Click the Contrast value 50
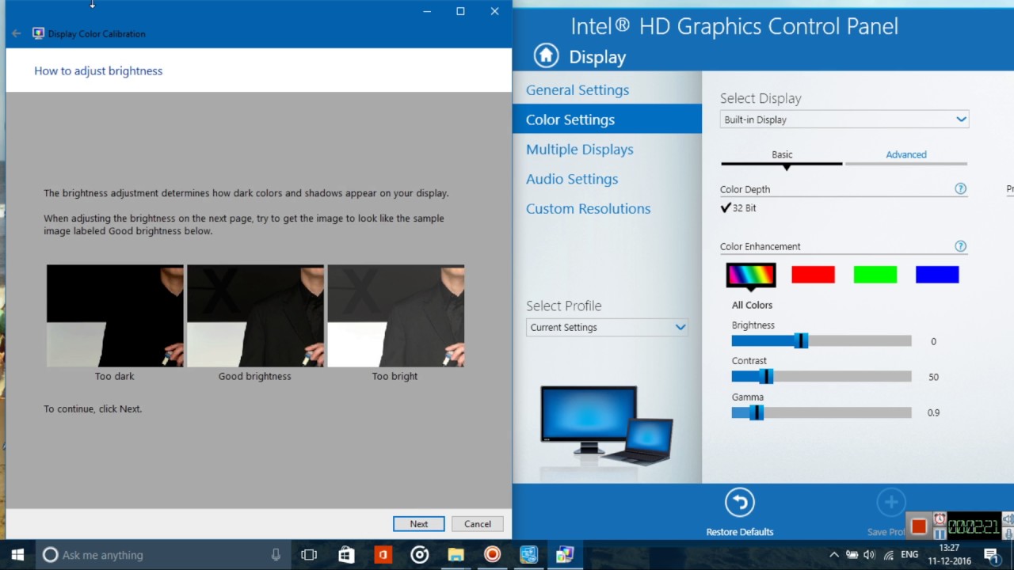The width and height of the screenshot is (1014, 570). [x=933, y=377]
